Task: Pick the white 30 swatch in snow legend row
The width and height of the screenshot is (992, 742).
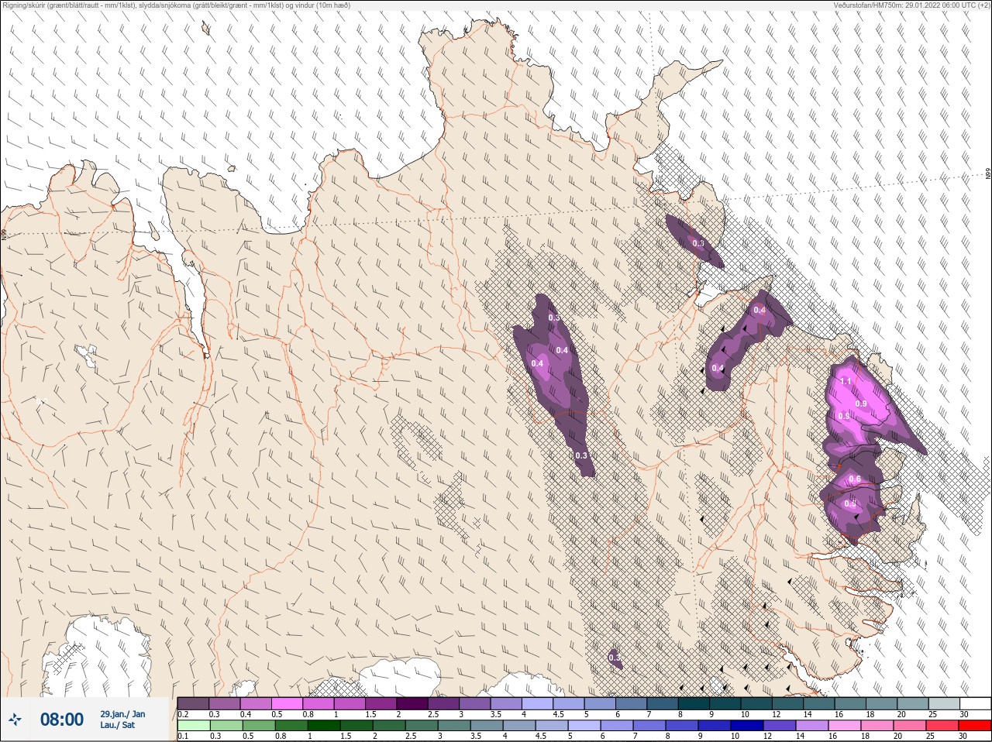Action: pos(975,703)
